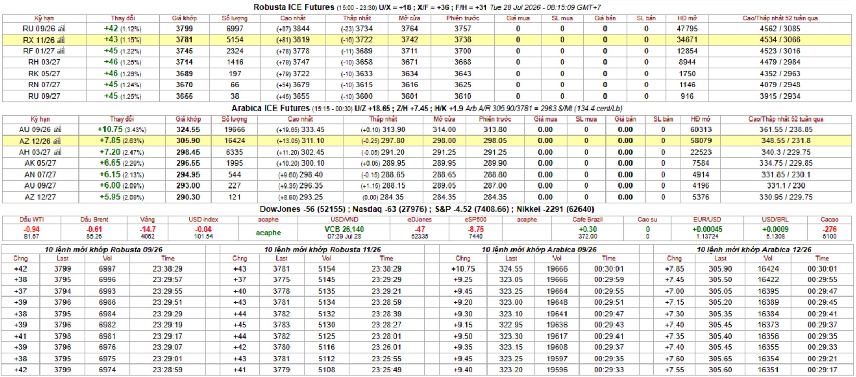856x377 pixels.
Task: Click the green acaphe link in ticker row
Action: 268,233
